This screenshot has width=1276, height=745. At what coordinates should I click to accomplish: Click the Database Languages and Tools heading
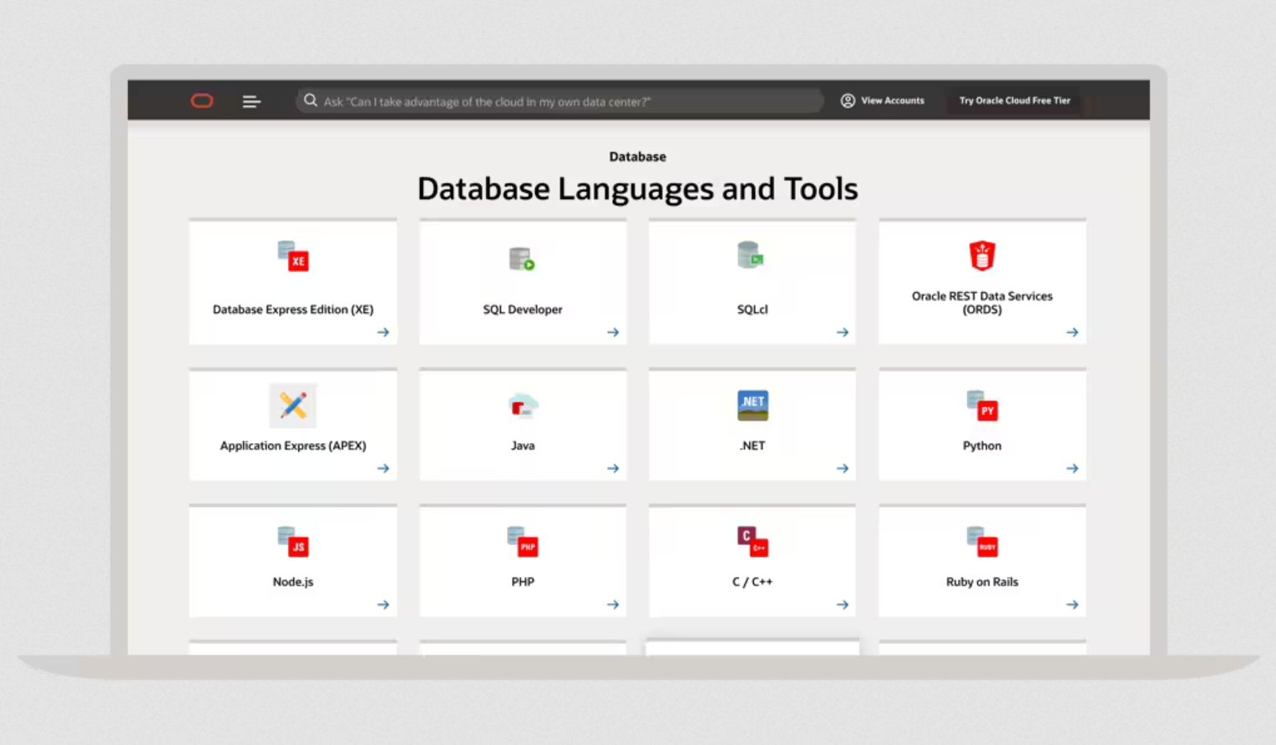pyautogui.click(x=638, y=189)
